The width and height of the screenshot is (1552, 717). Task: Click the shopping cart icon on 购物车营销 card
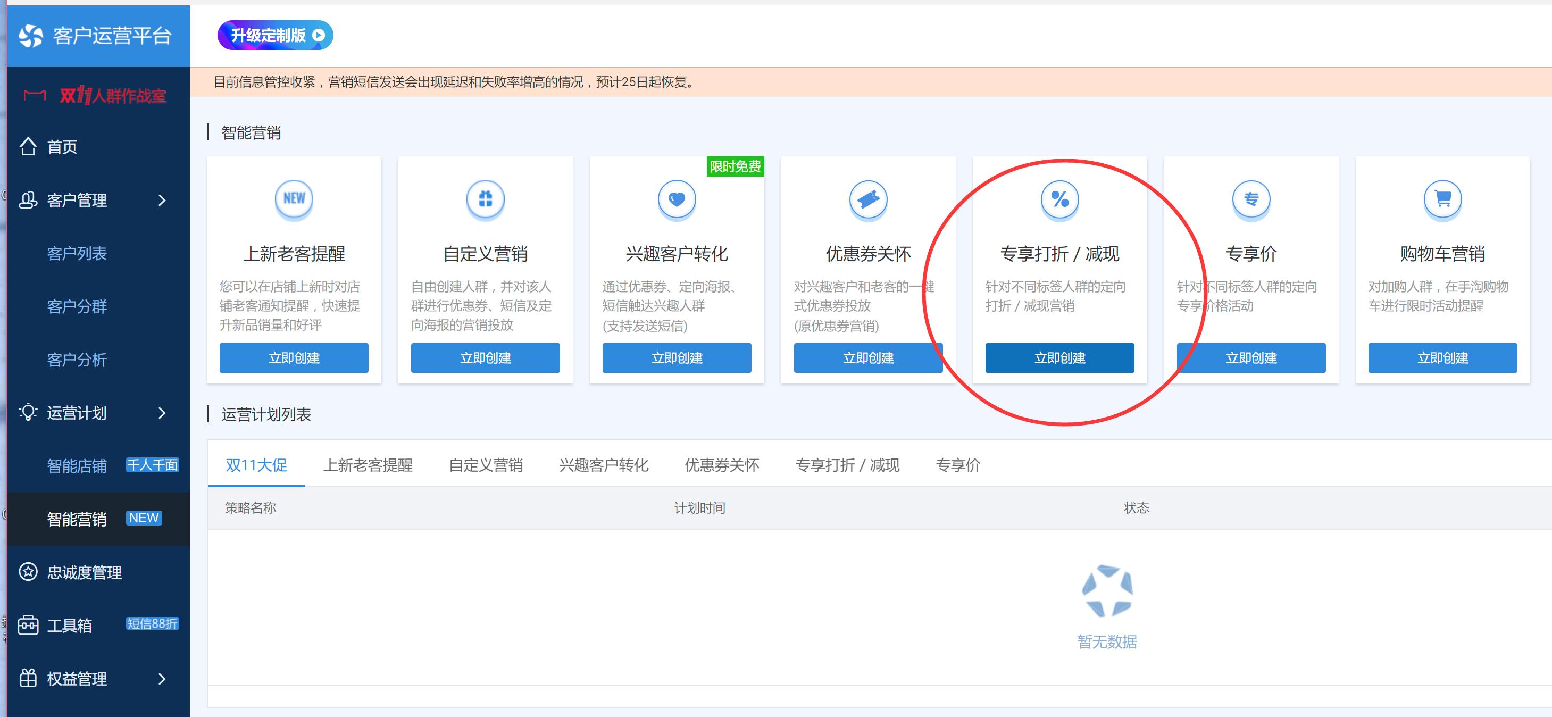1442,199
